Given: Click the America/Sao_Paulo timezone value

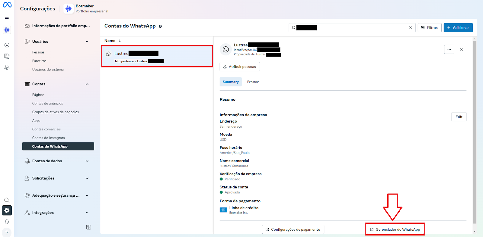Looking at the screenshot, I should pyautogui.click(x=235, y=153).
